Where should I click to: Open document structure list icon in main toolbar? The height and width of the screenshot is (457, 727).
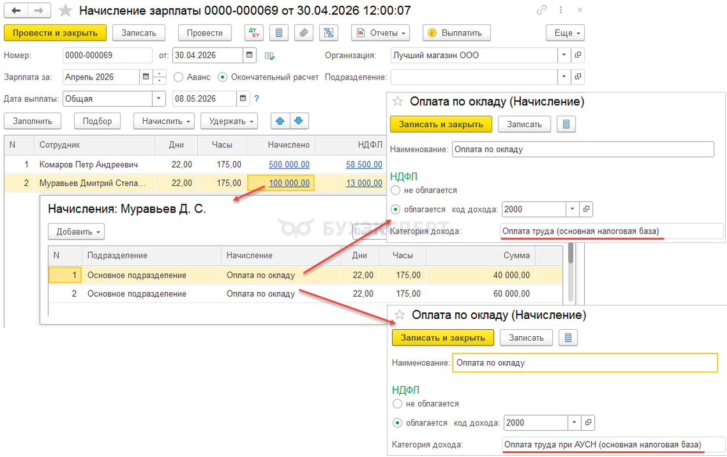[279, 33]
